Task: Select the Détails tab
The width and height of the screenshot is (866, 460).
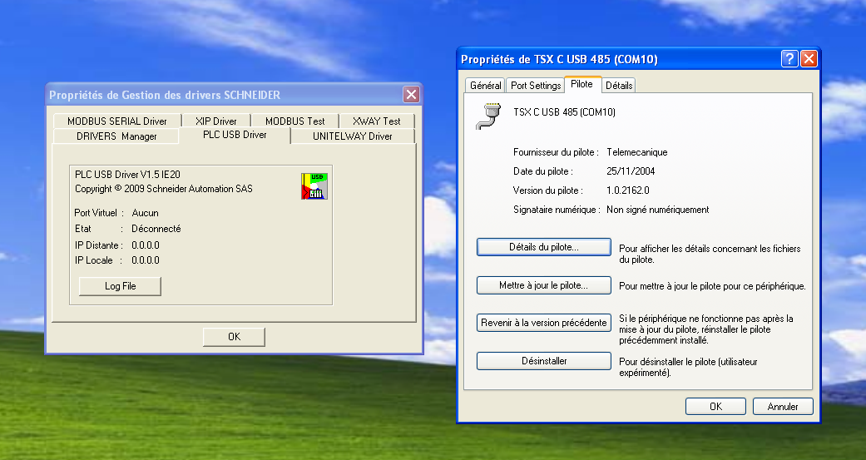Action: pos(619,86)
